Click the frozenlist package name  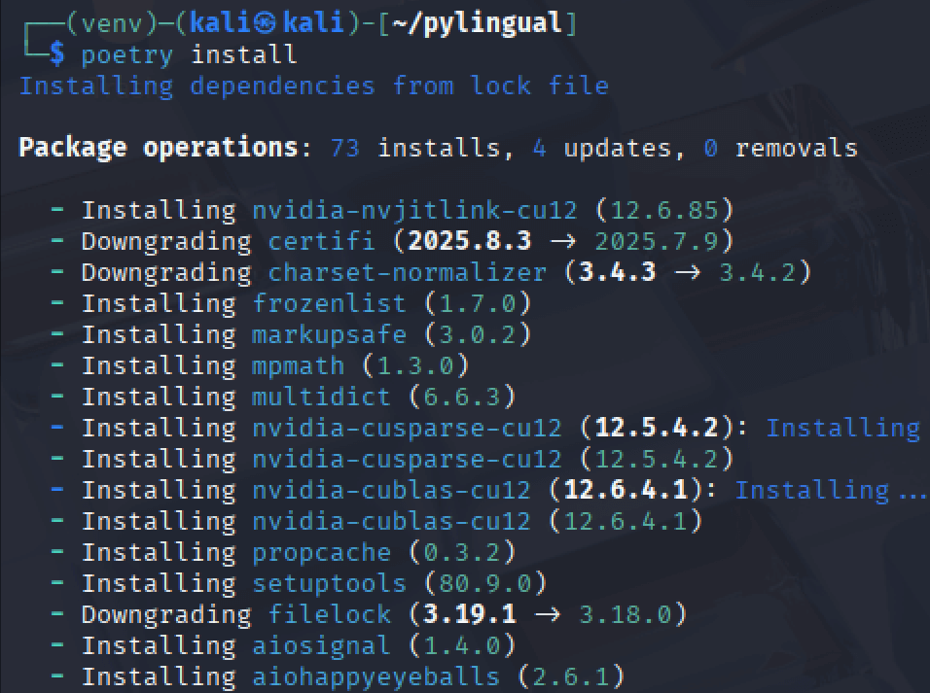click(x=329, y=303)
